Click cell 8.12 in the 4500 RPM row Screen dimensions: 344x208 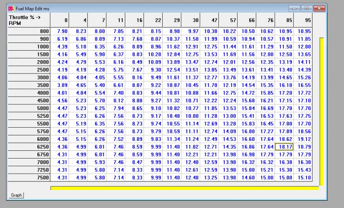coord(116,101)
